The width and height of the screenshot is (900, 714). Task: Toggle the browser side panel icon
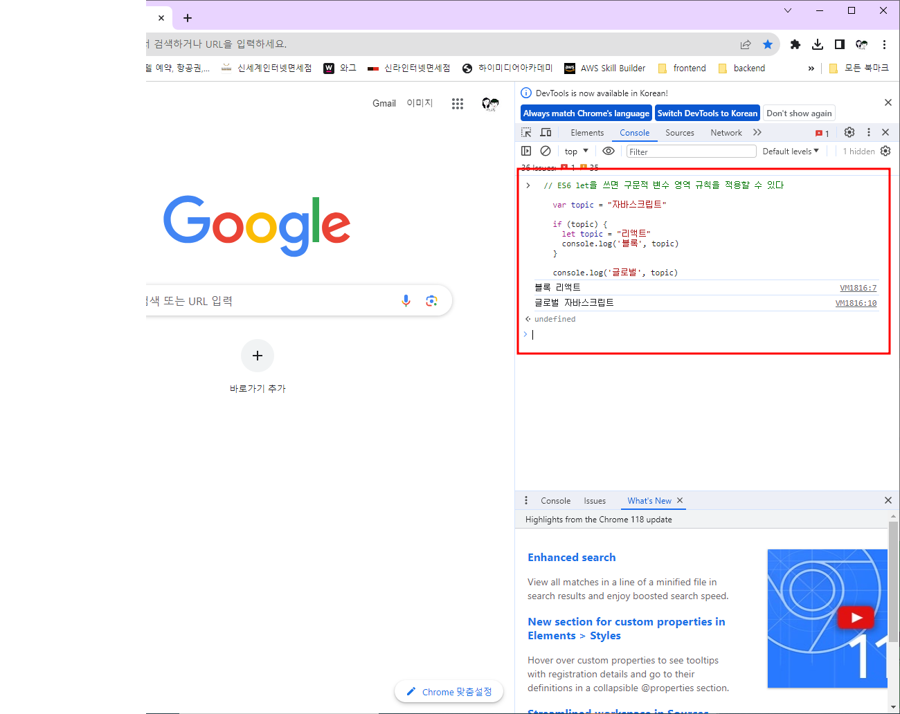pos(840,44)
